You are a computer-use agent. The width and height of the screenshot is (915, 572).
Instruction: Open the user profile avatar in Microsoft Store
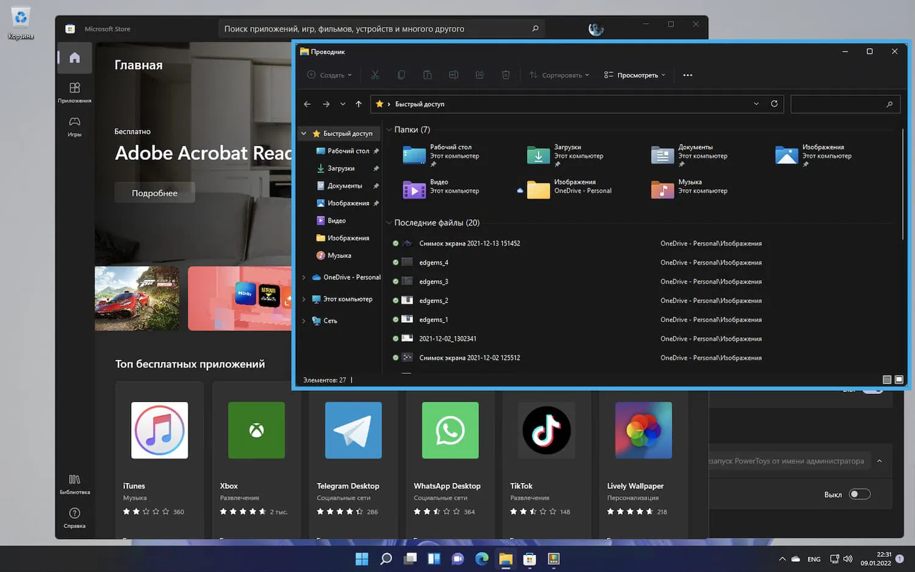596,29
